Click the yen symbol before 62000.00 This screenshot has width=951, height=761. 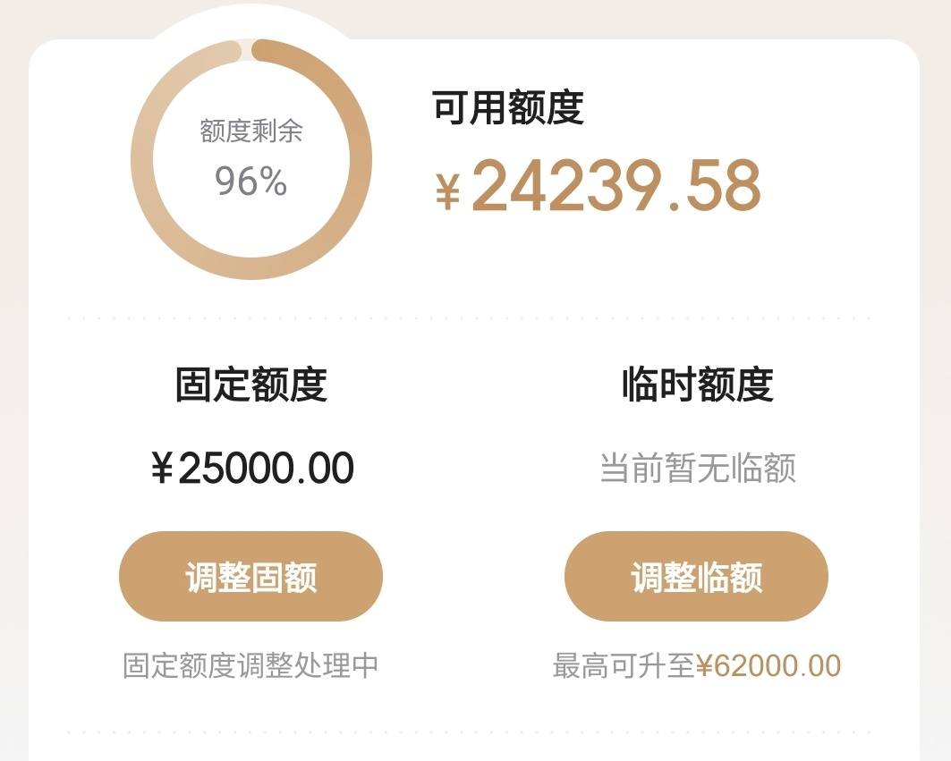(703, 666)
